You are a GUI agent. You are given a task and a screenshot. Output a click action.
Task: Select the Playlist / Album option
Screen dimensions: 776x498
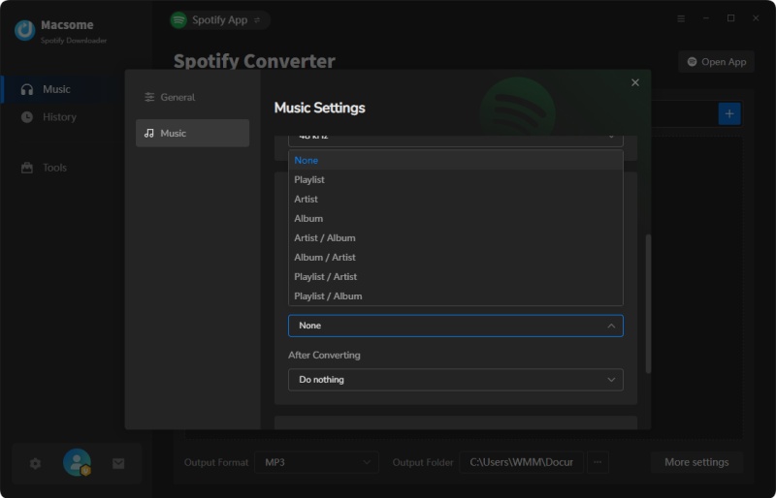click(x=455, y=296)
